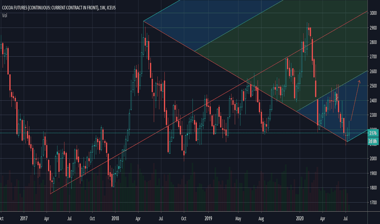Click the 1800 price axis label
The width and height of the screenshot is (380, 224).
click(x=373, y=188)
